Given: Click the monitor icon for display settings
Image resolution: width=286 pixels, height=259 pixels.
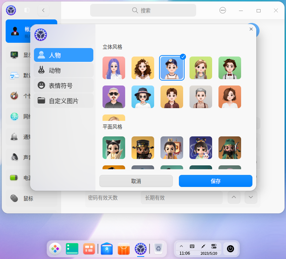Looking at the screenshot, I should tap(14, 55).
